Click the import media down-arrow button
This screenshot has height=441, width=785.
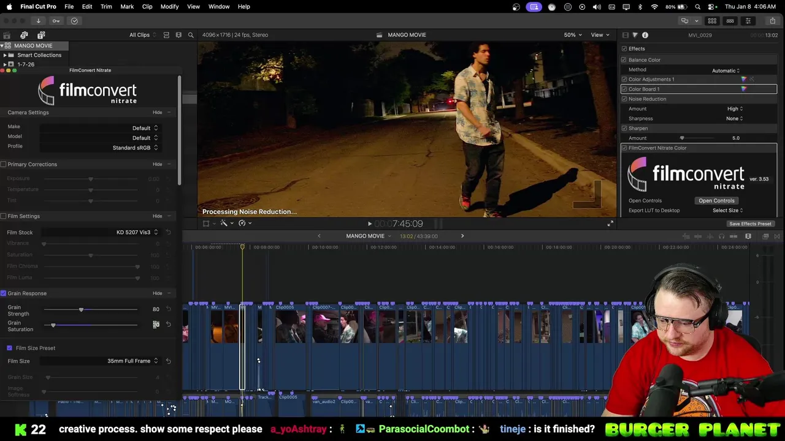tap(38, 21)
